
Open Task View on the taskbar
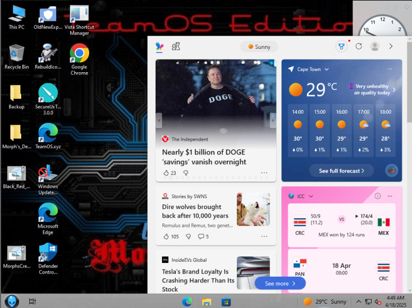tap(32, 302)
